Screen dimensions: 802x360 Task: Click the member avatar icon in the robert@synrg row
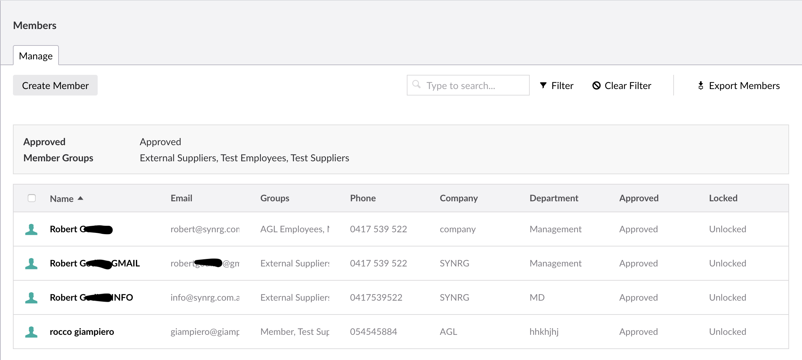point(31,229)
